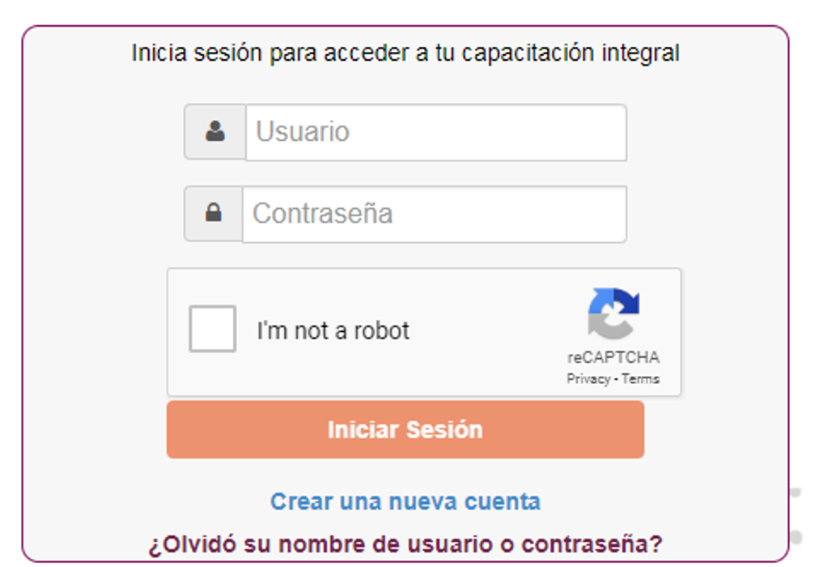This screenshot has width=815, height=567.
Task: Focus the Usuario input field
Action: pyautogui.click(x=436, y=133)
